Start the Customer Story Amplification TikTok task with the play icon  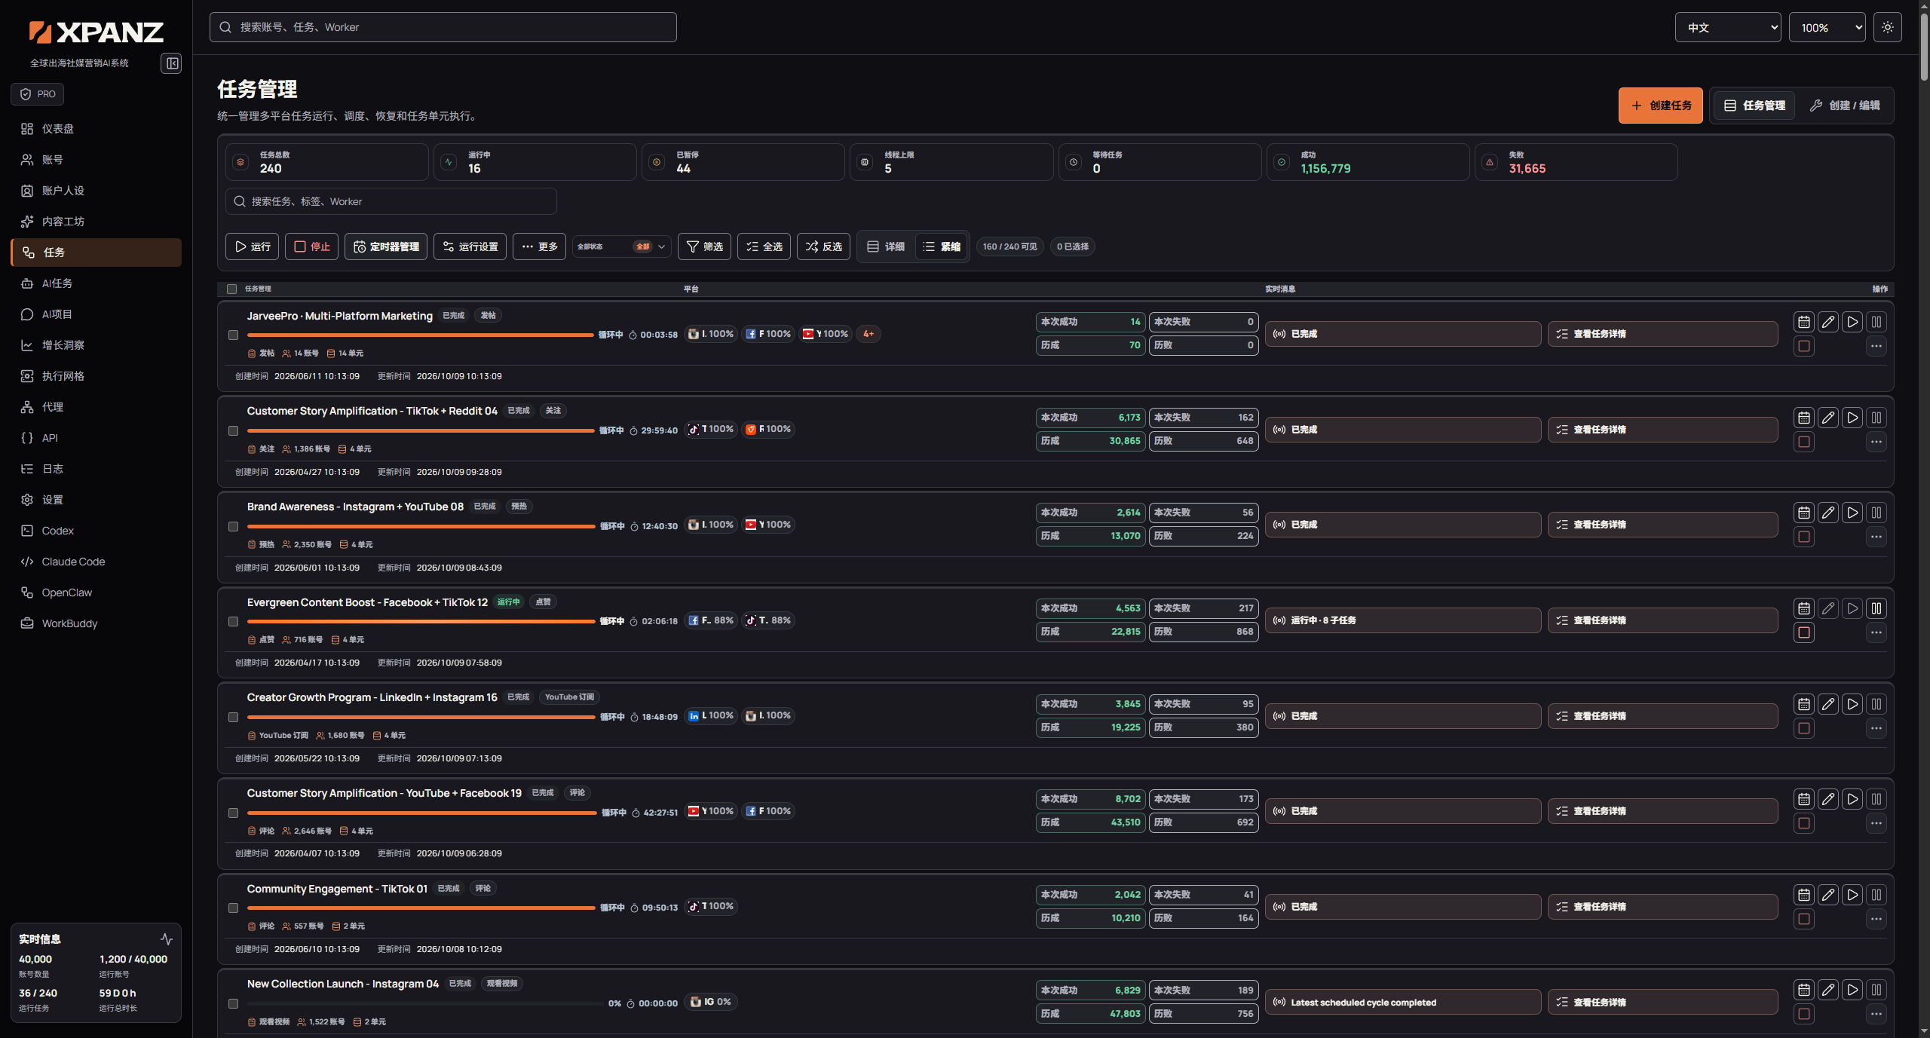pos(1852,418)
